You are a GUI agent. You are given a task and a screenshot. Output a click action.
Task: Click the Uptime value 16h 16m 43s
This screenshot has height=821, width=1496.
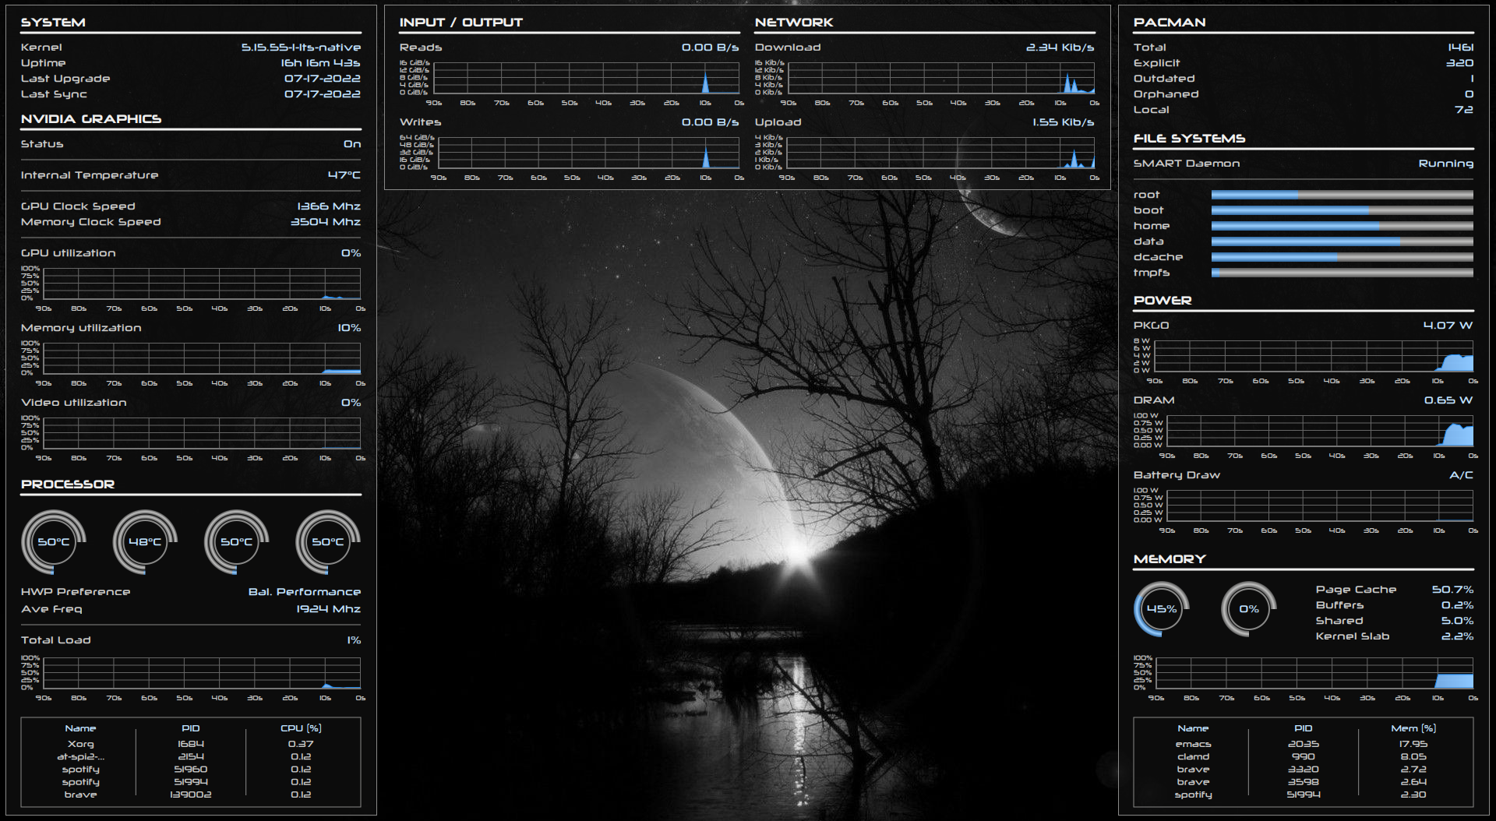click(320, 63)
